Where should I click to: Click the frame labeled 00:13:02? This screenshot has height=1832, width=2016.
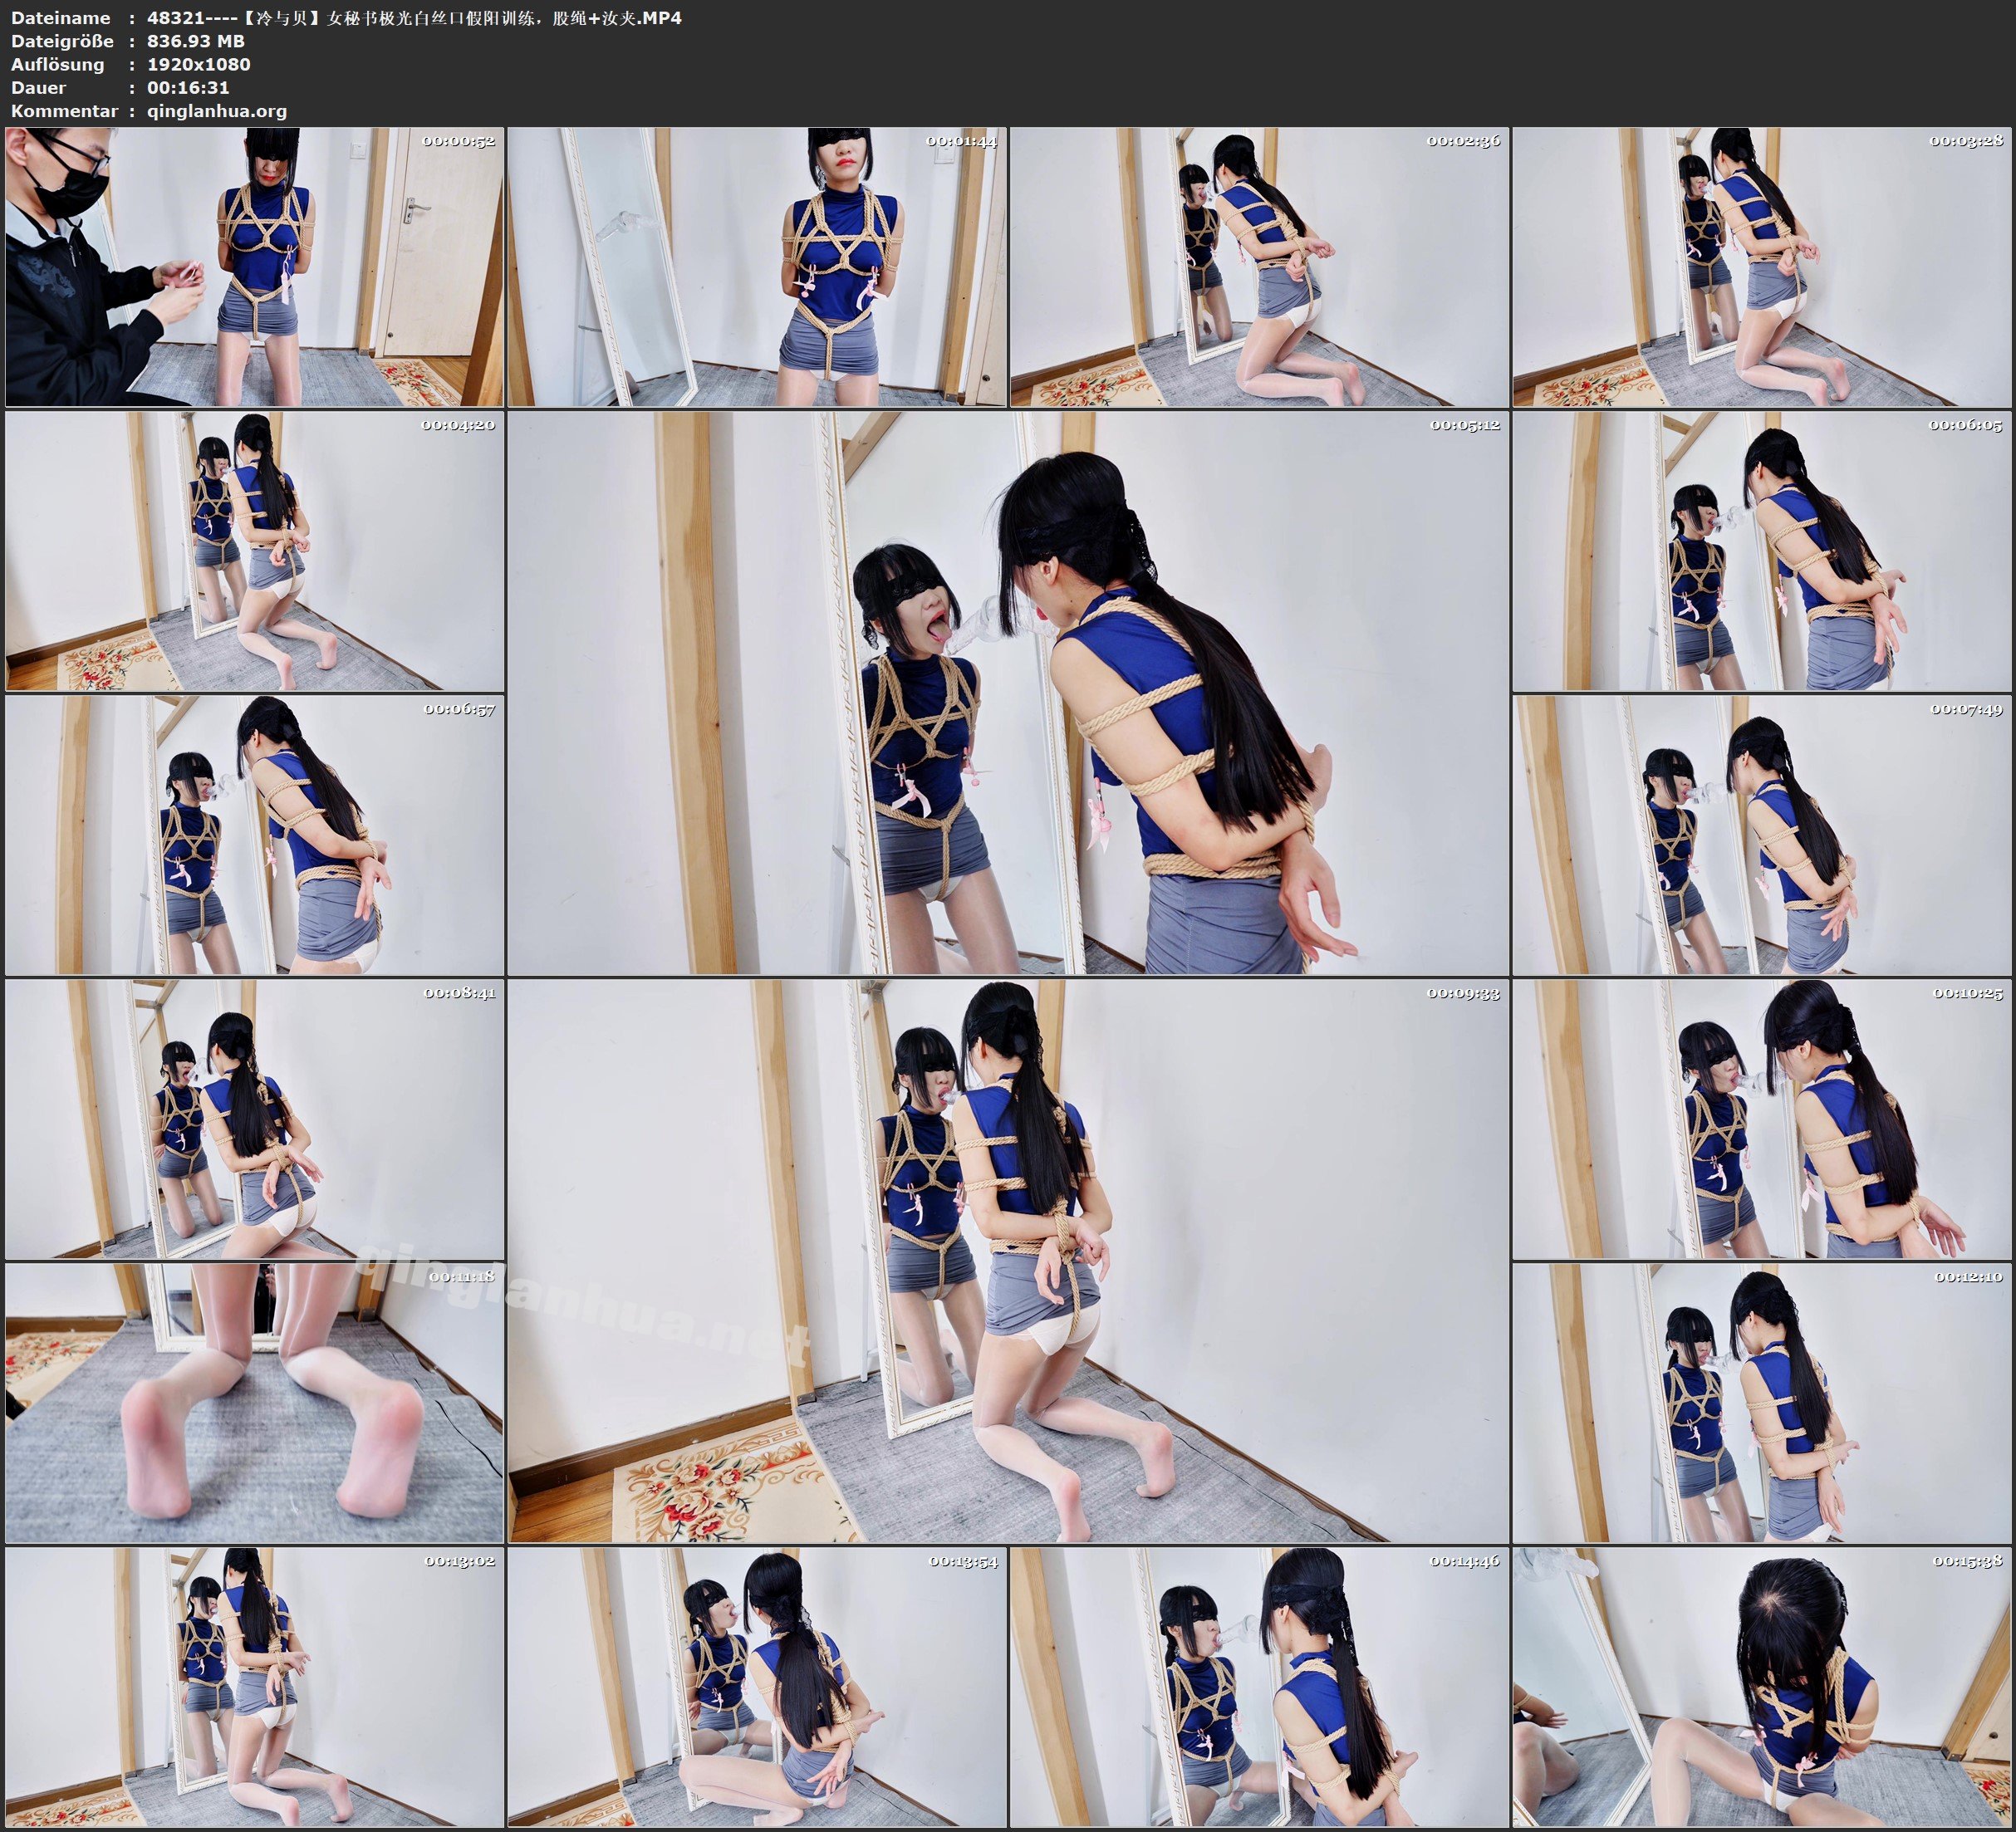coord(254,1687)
